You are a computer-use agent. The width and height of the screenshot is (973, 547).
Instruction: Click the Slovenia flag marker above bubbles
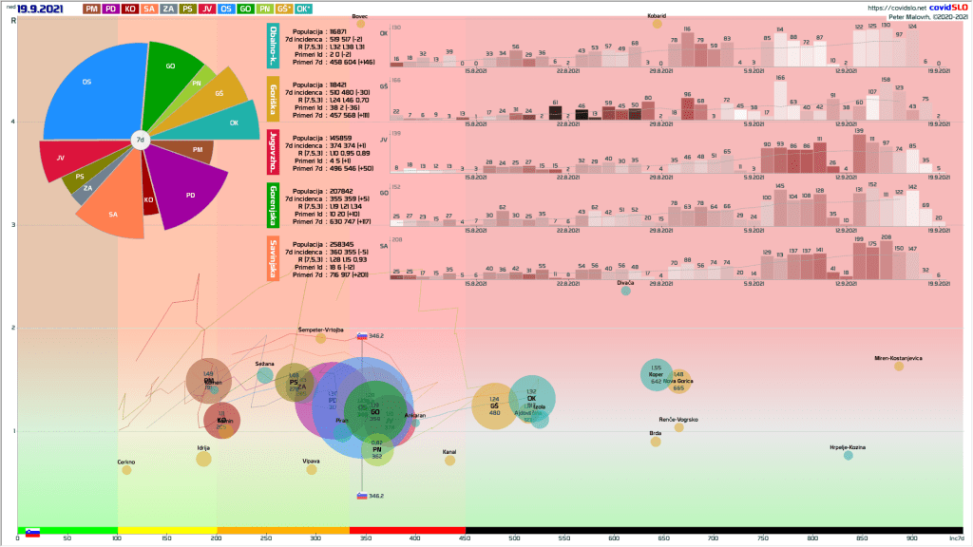(x=362, y=336)
